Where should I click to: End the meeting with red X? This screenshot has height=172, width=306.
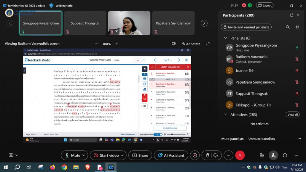(x=240, y=155)
